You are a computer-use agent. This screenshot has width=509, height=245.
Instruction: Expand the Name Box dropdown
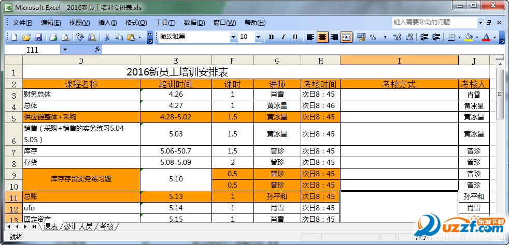[65, 50]
